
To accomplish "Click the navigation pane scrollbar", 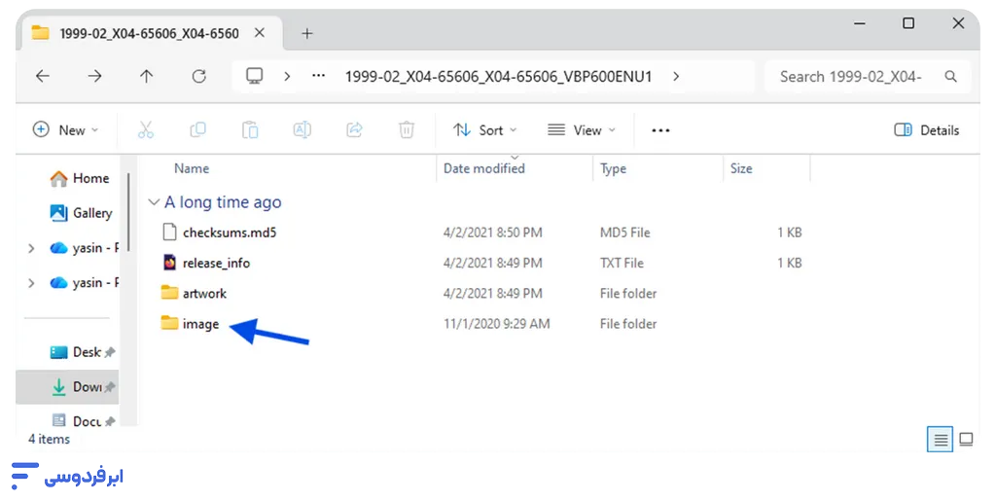I will pos(129,212).
